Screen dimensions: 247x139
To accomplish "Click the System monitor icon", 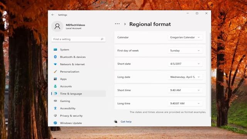I will point(55,49).
